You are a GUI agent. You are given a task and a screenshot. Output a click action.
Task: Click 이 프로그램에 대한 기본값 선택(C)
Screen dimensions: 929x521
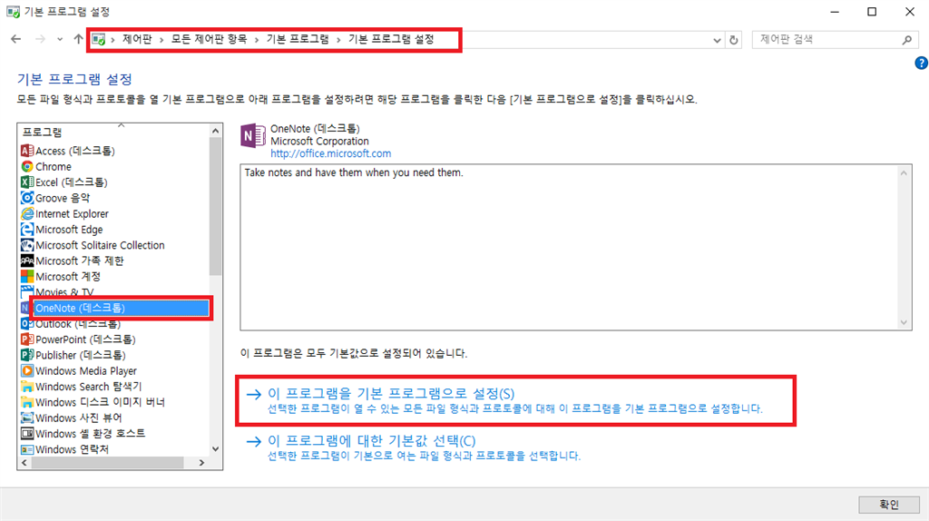(x=371, y=441)
